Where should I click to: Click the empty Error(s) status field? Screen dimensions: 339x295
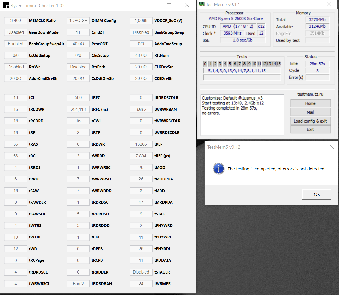point(317,77)
